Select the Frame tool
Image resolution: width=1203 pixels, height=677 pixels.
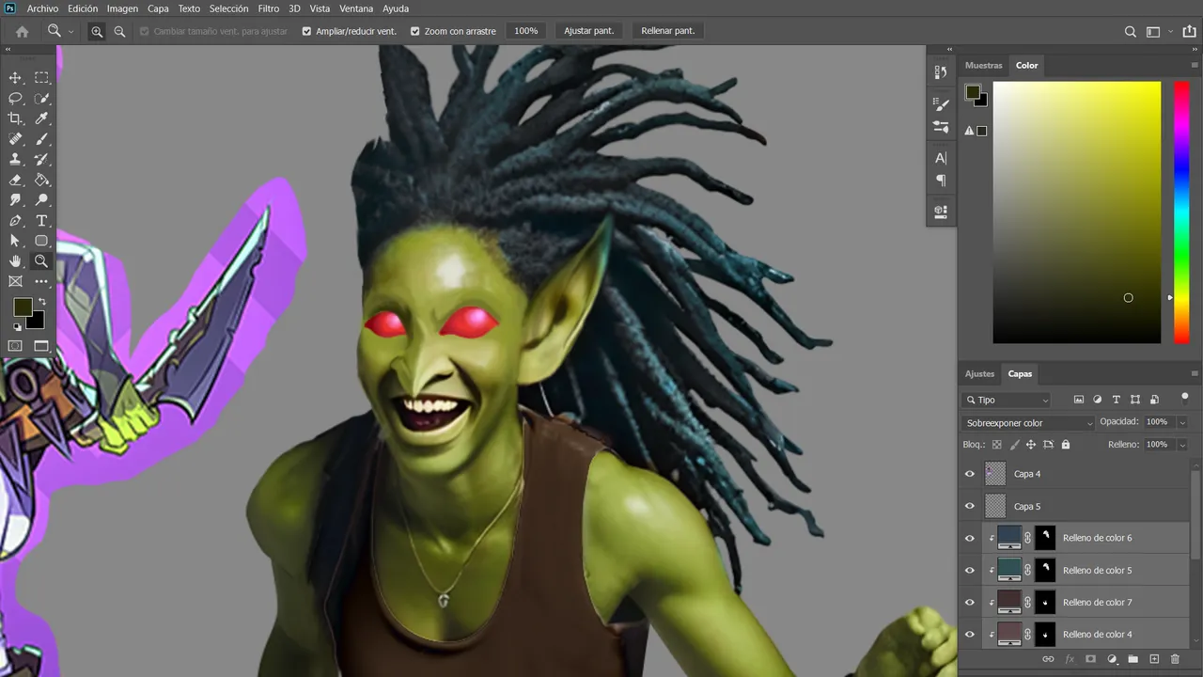tap(15, 281)
